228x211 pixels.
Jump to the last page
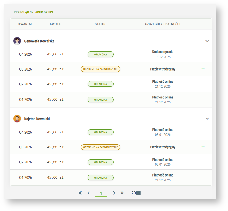(122, 193)
